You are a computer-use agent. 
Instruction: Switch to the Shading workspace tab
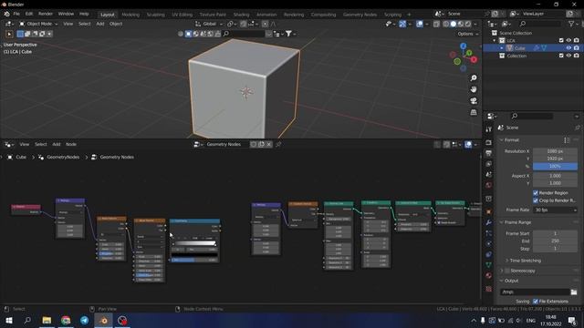(x=241, y=15)
